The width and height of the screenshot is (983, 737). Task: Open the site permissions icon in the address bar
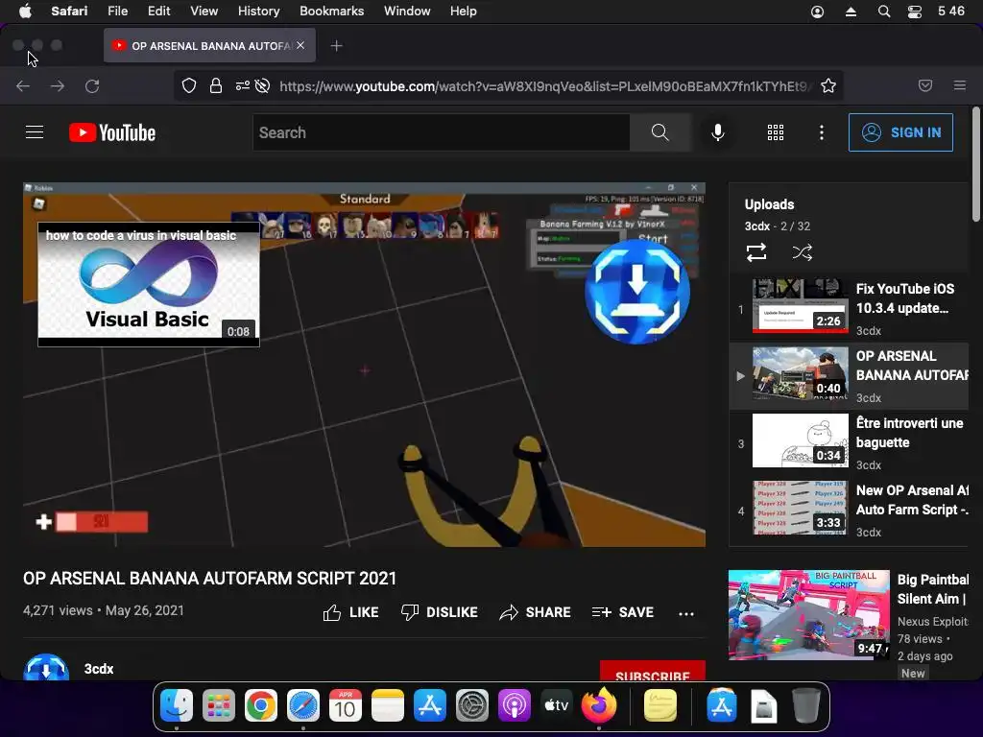point(243,85)
